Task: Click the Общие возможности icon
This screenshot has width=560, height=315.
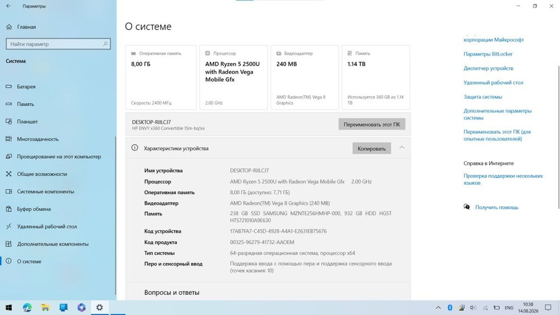Action: (9, 174)
